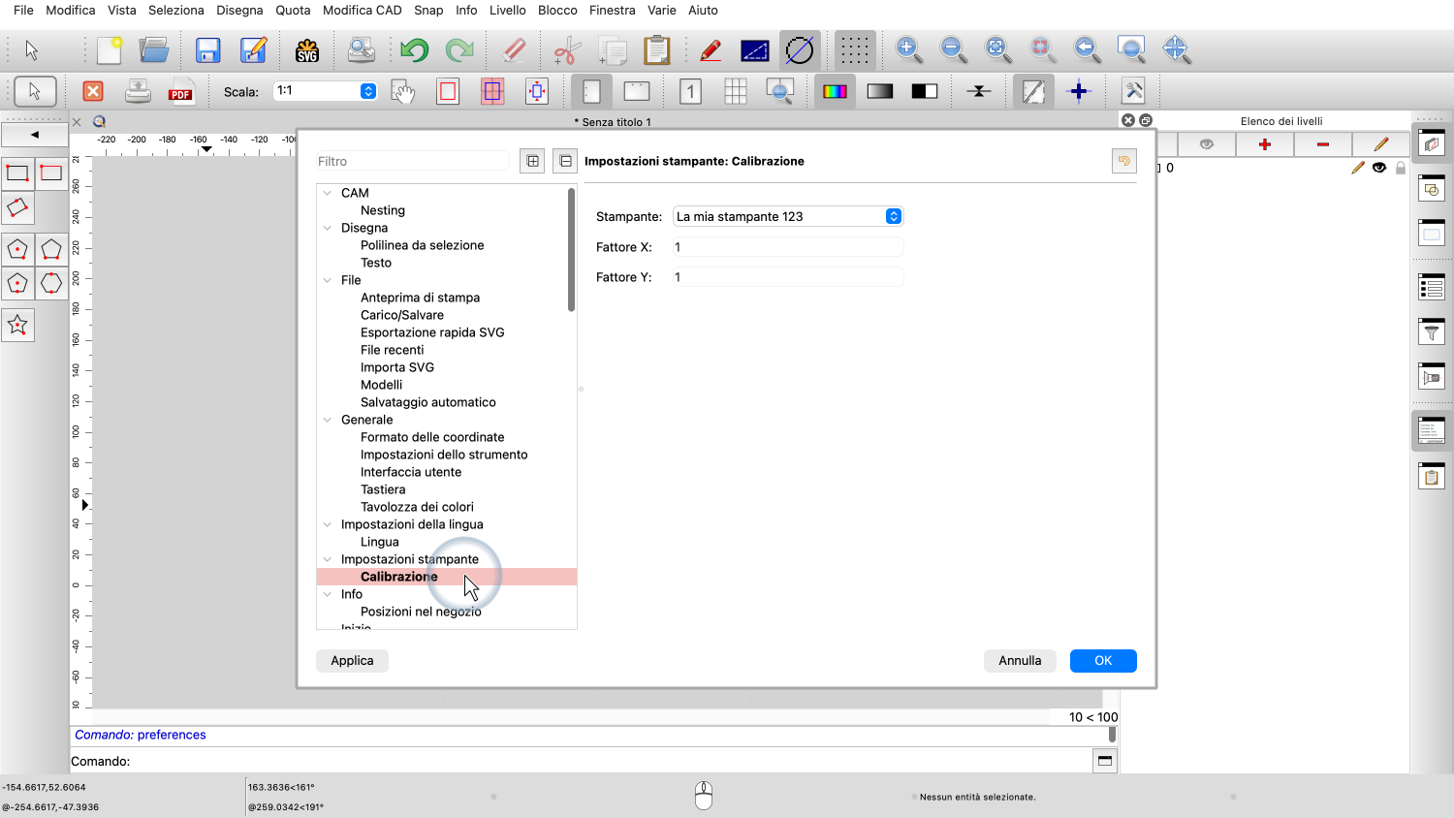Click the Save floppy disk icon
The height and width of the screenshot is (818, 1454).
click(x=207, y=50)
